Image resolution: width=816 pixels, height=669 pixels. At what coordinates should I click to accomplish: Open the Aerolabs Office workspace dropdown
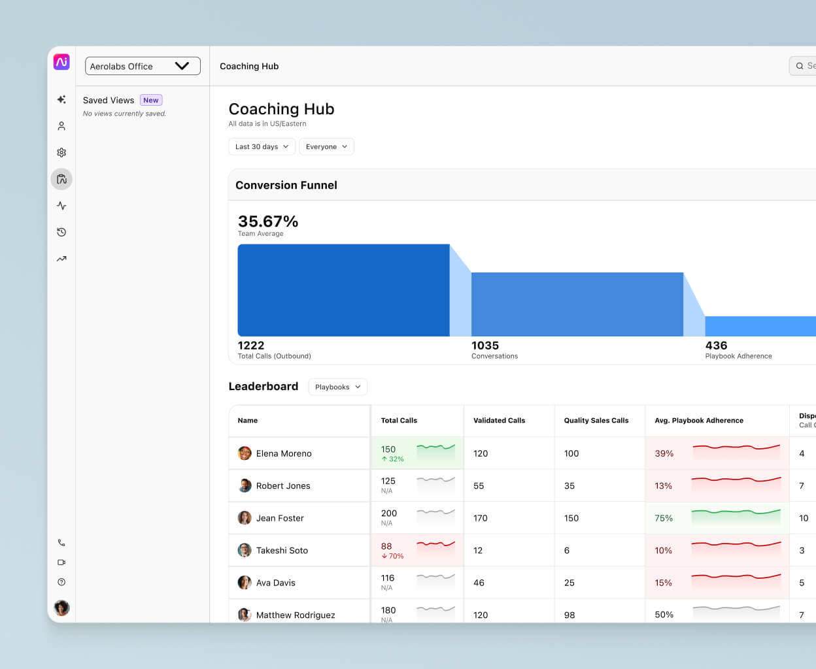(143, 66)
